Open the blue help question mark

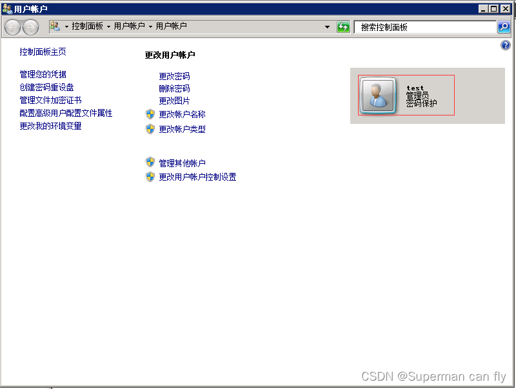(x=505, y=45)
